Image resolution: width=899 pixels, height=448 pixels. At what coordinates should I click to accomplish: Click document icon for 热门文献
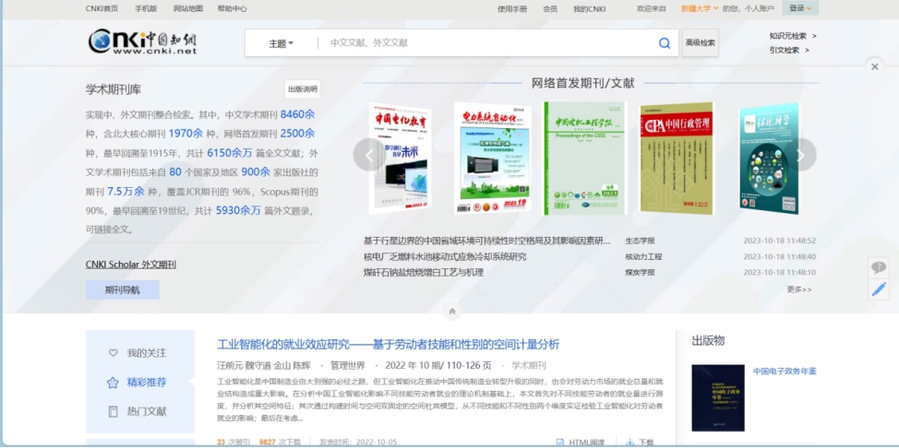[x=113, y=411]
